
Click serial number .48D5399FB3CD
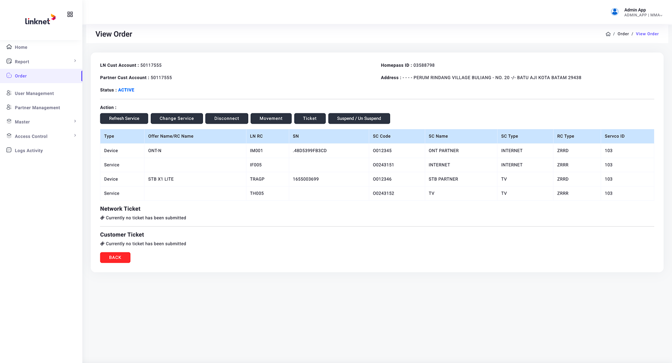(310, 151)
